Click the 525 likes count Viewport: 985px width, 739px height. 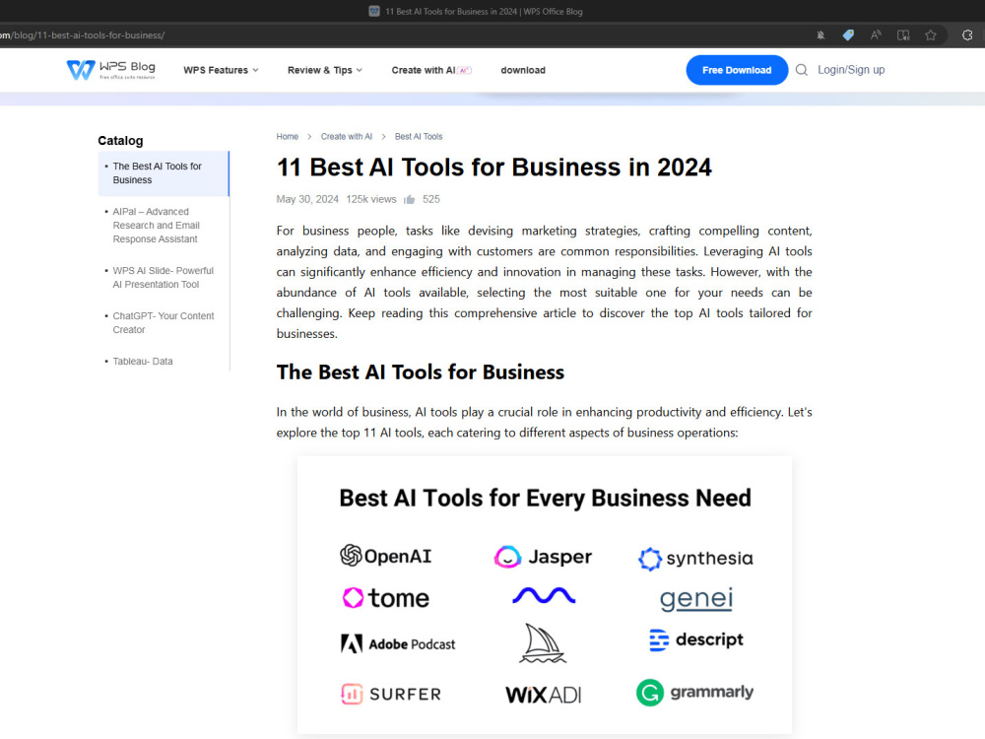point(431,199)
